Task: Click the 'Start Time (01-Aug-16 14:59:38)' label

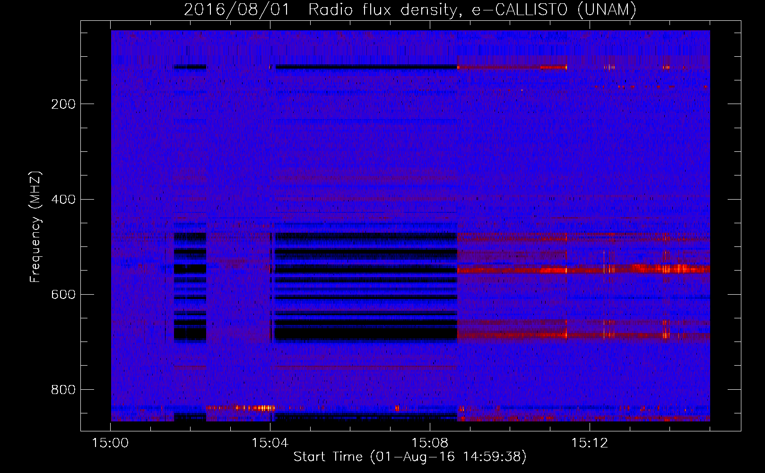Action: tap(410, 457)
